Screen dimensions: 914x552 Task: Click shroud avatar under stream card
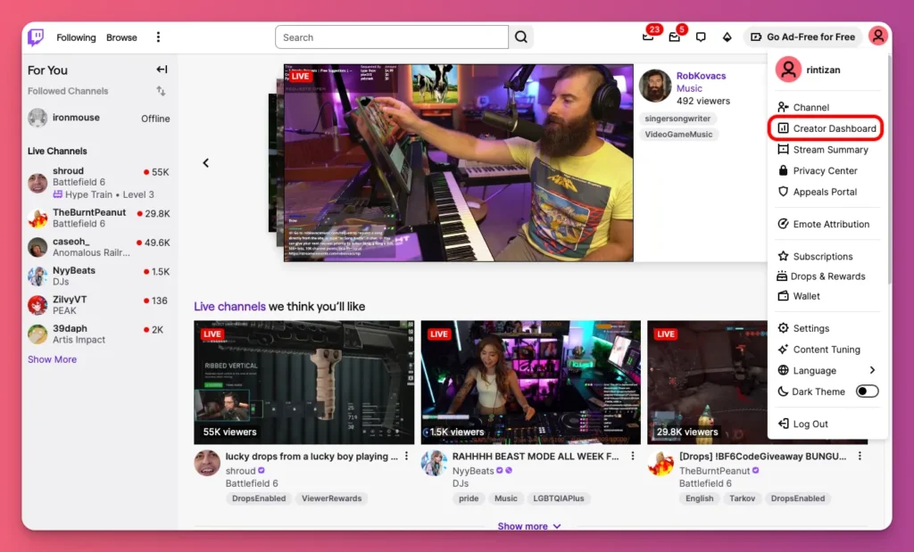click(x=207, y=463)
